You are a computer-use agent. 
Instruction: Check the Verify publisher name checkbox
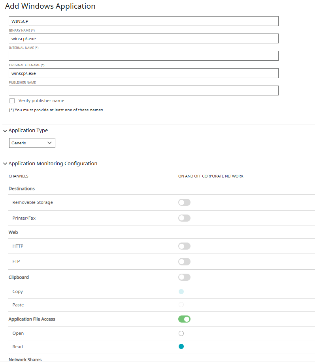click(x=12, y=101)
